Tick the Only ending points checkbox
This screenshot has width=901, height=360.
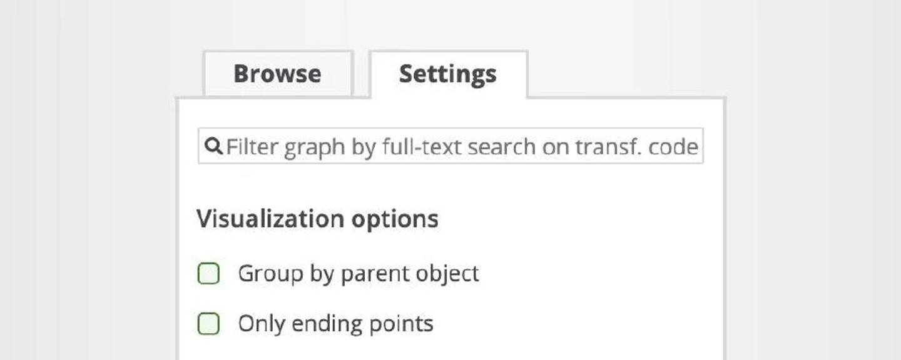[x=208, y=324]
